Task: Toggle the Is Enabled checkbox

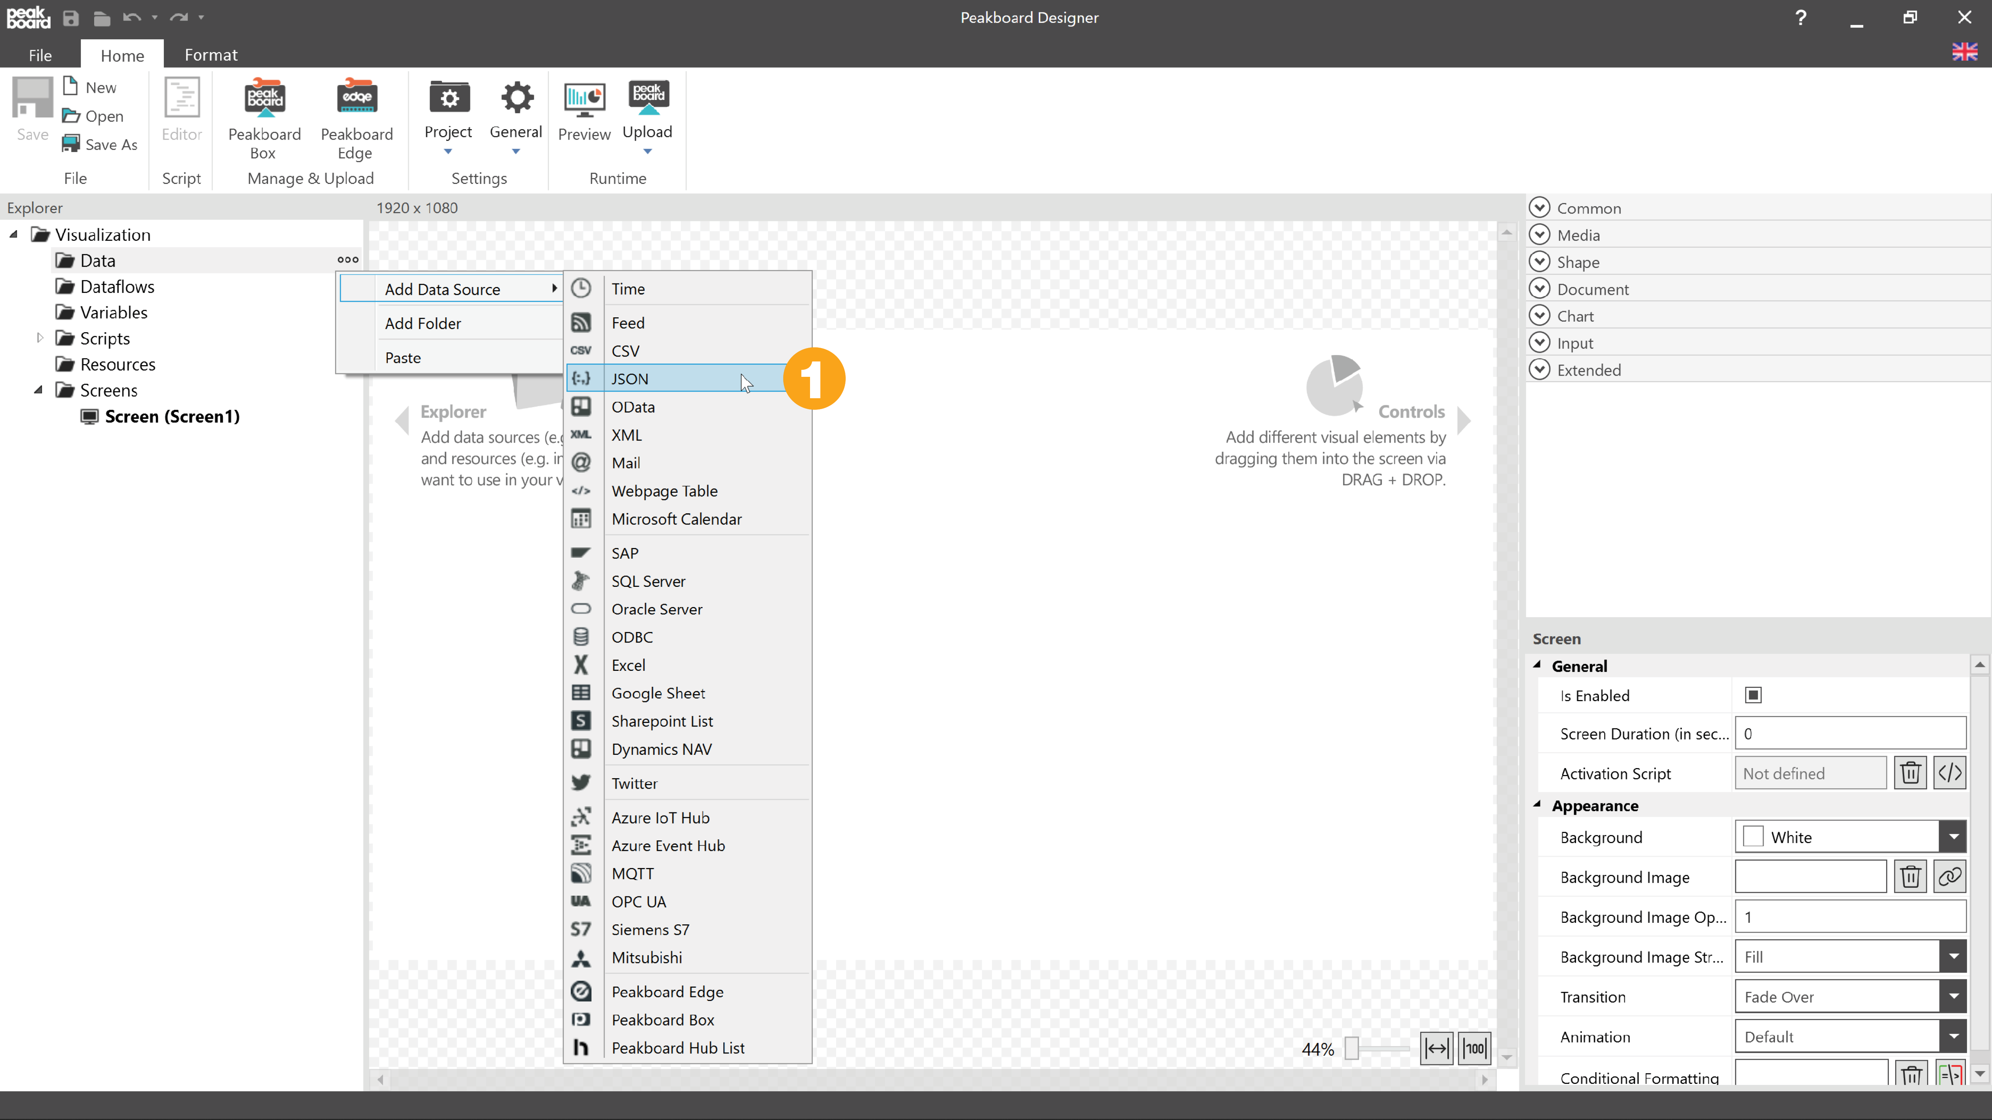Action: 1753,695
